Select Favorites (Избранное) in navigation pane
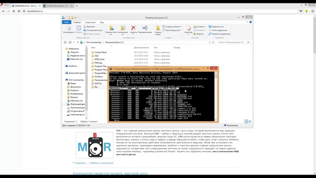The width and height of the screenshot is (316, 178). pyautogui.click(x=72, y=48)
